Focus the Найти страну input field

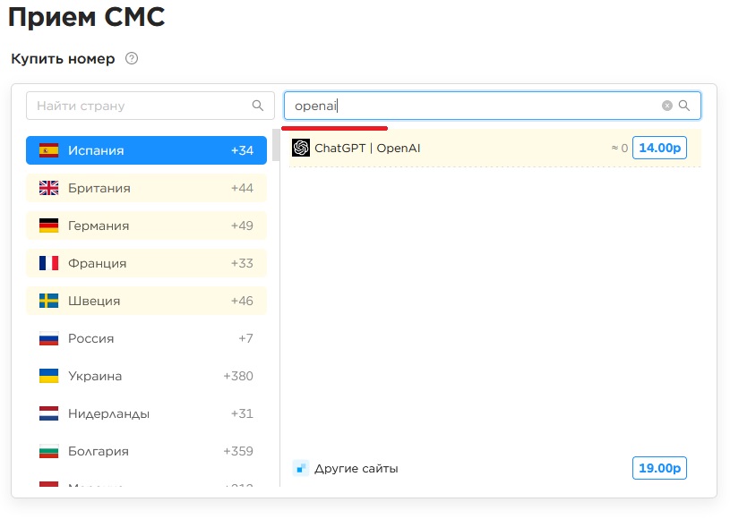click(150, 106)
